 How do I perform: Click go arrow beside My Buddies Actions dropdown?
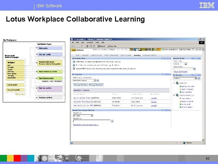click(199, 78)
